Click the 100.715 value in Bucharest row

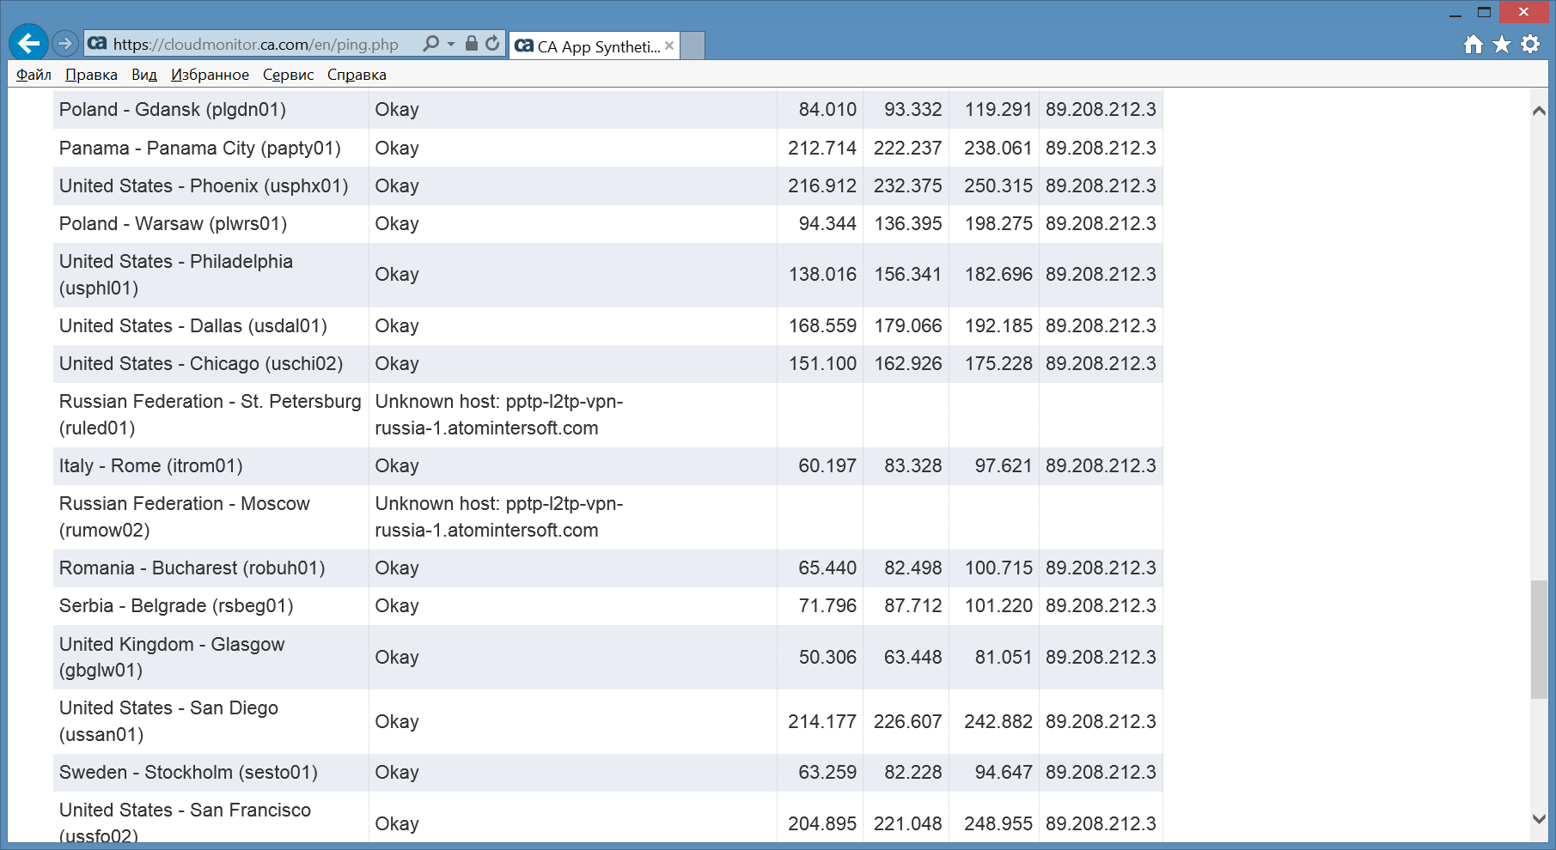click(x=998, y=568)
